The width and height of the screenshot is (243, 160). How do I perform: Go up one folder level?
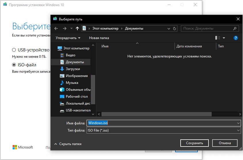pyautogui.click(x=77, y=28)
